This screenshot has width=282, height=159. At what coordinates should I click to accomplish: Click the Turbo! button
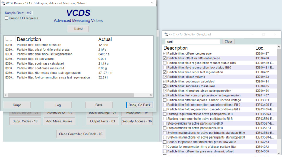click(x=78, y=29)
